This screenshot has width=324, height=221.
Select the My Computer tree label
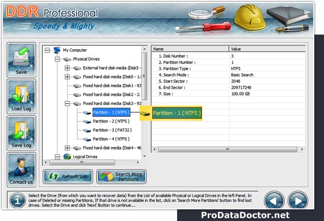[x=75, y=50]
